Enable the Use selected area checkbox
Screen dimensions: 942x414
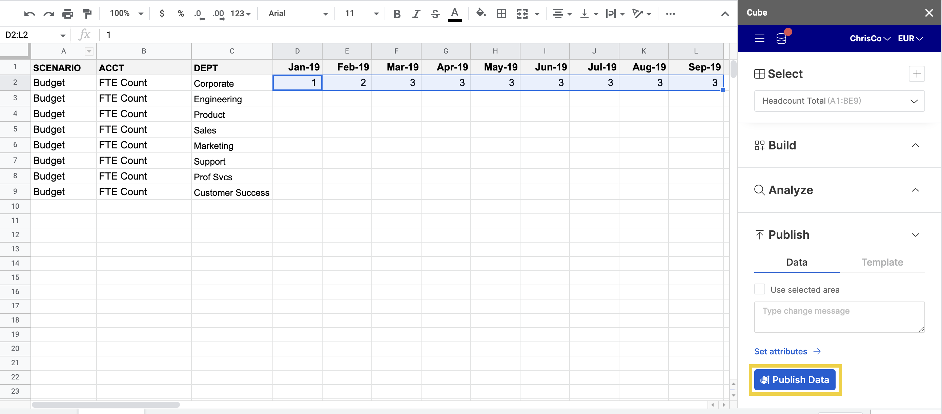click(759, 289)
